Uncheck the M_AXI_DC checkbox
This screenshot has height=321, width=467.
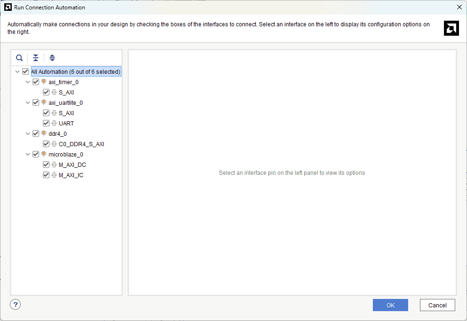click(x=46, y=164)
